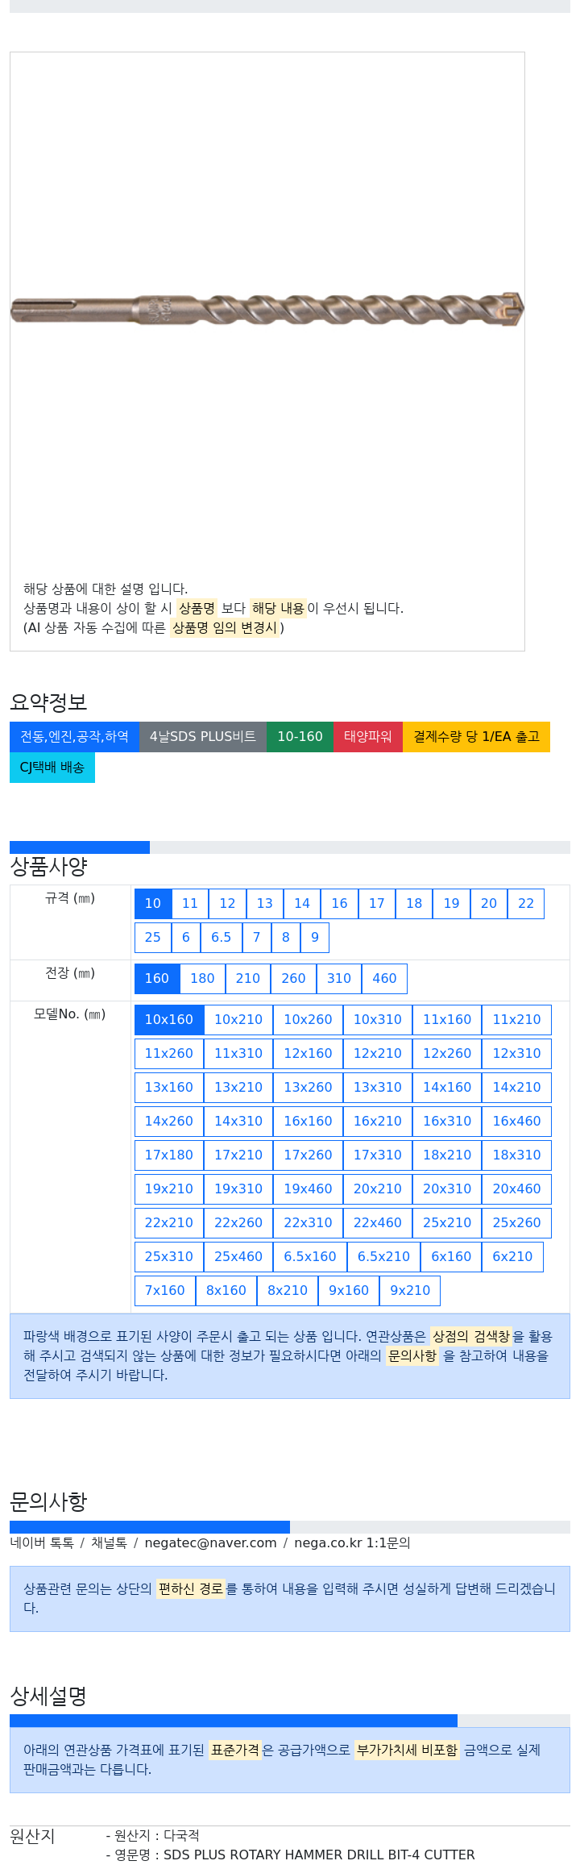This screenshot has width=580, height=1865.
Task: Open model 13x260
Action: click(x=308, y=1088)
